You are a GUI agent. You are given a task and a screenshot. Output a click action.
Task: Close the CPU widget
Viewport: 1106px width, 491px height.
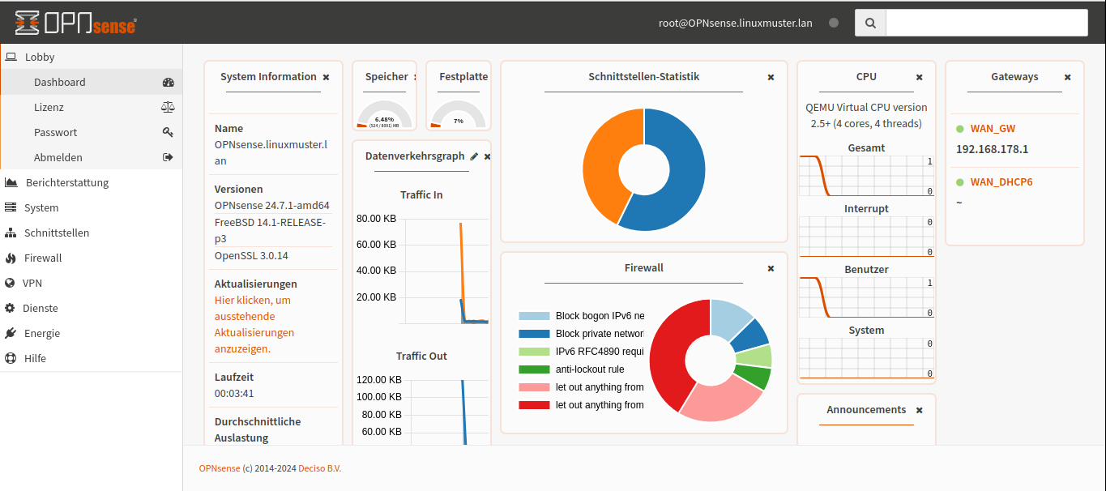(x=919, y=77)
